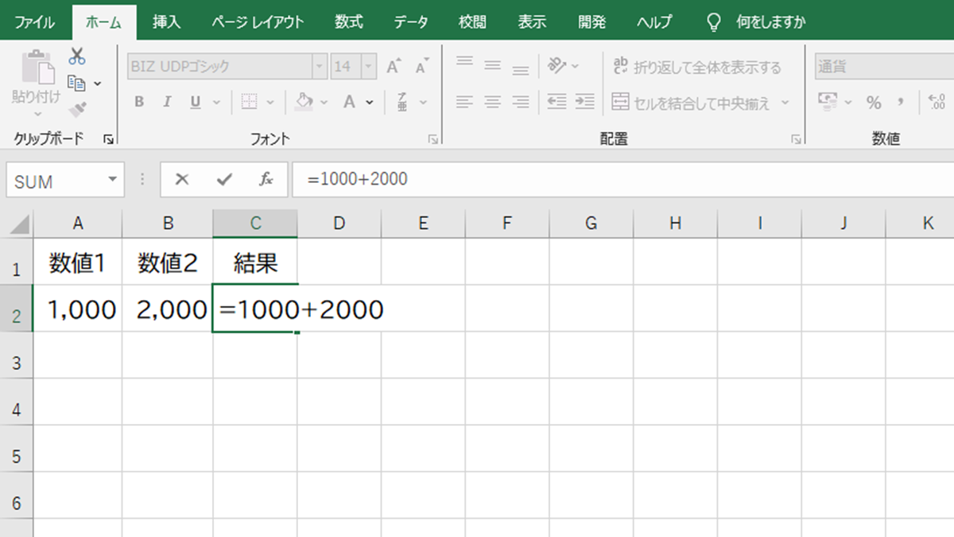The height and width of the screenshot is (537, 954).
Task: Open the Name Box dropdown arrow
Action: point(111,180)
